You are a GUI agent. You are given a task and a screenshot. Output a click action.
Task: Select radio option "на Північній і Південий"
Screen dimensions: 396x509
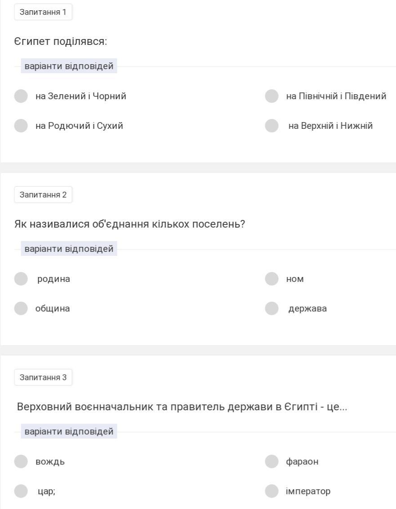[x=271, y=96]
